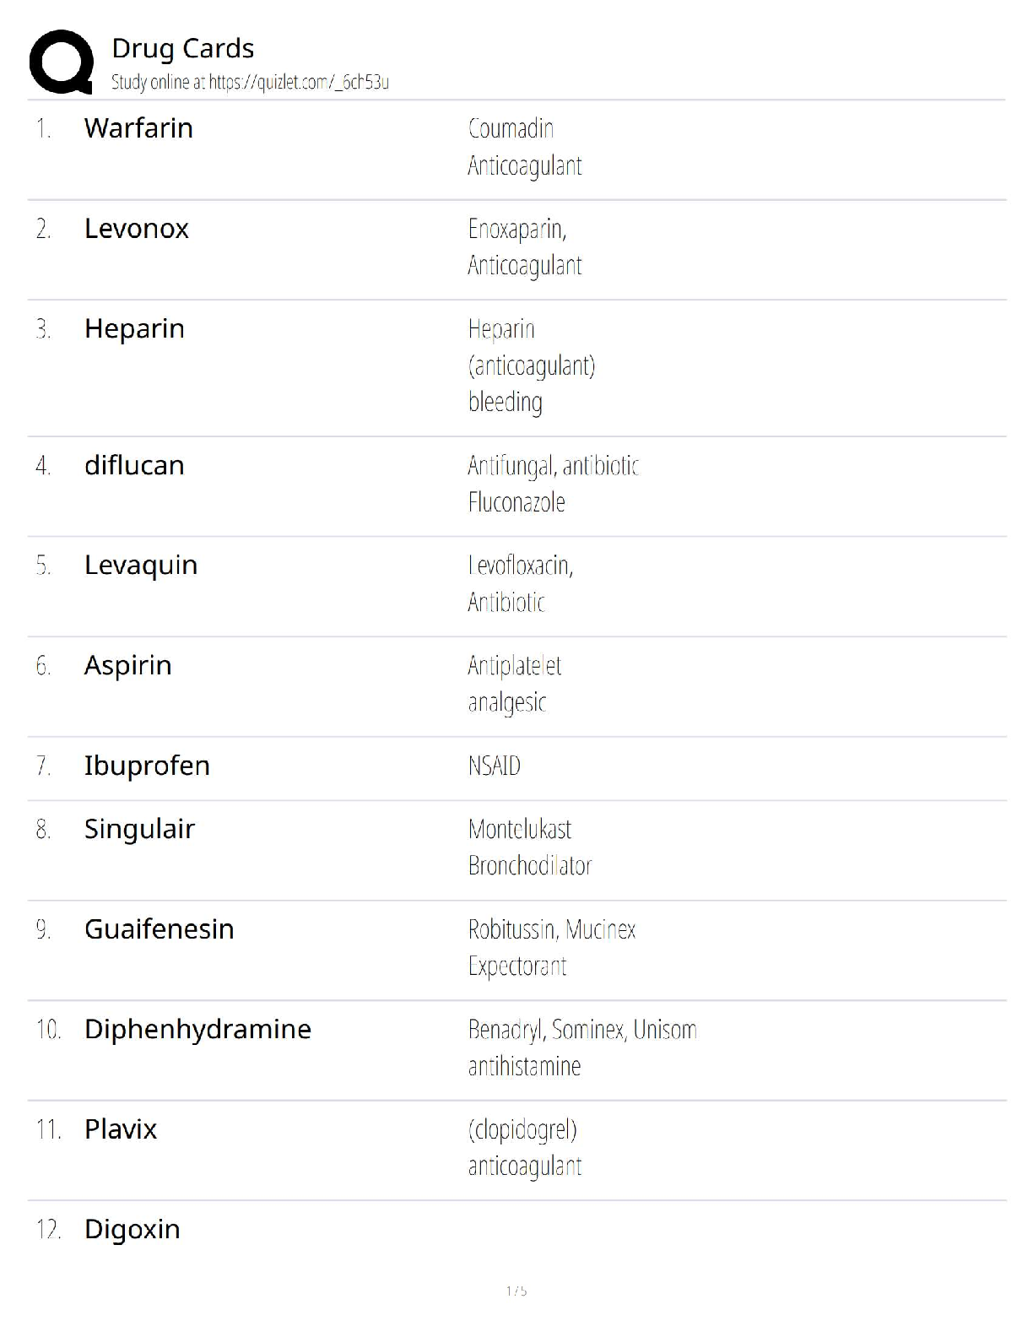Select the Ibuprofen term

tap(147, 766)
